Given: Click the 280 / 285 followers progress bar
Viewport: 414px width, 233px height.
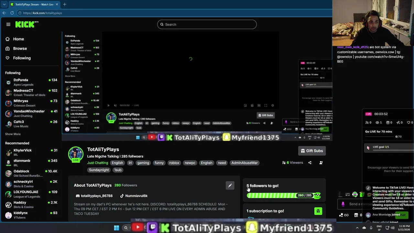Looking at the screenshot, I should (284, 195).
